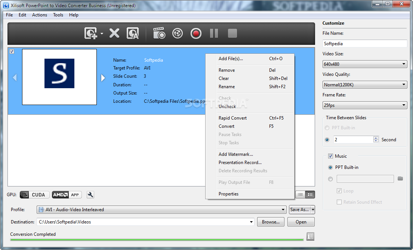Open the Video Quality dropdown
Viewport: 413px width, 250px height.
[365, 84]
